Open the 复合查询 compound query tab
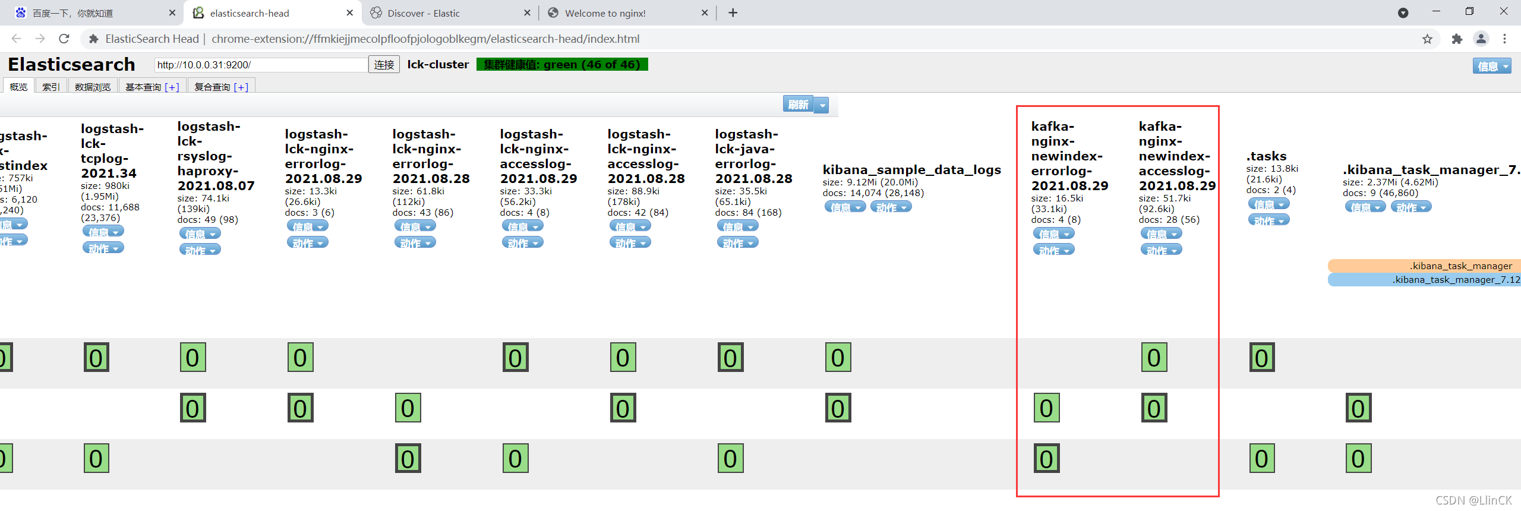Screen dimensions: 1521x511 pos(221,86)
